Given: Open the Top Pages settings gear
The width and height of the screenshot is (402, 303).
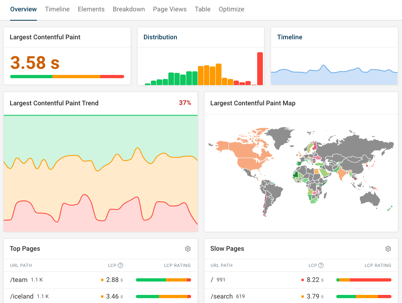Looking at the screenshot, I should click(x=188, y=248).
